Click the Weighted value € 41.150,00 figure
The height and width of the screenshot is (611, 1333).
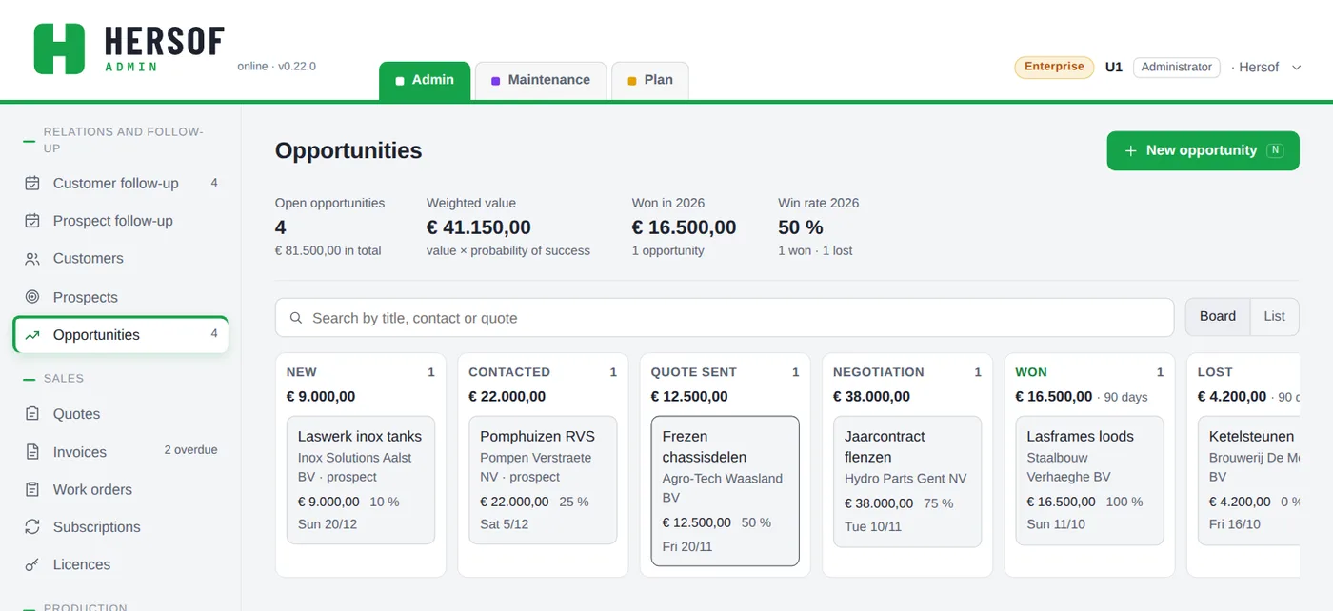tap(479, 227)
